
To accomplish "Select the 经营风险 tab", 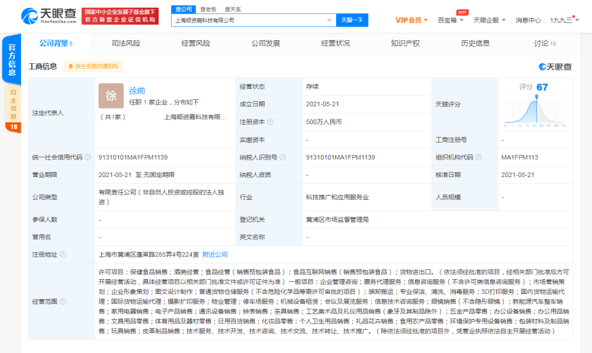I will coord(195,43).
